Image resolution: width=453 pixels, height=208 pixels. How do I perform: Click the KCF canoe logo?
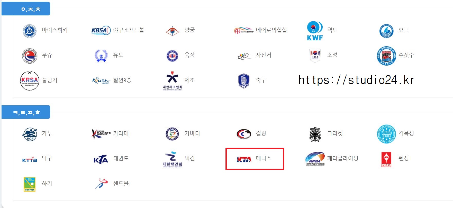click(30, 134)
